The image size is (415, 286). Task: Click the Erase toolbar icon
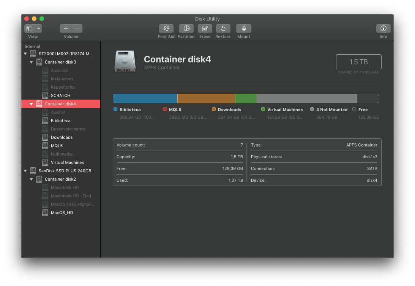click(205, 29)
